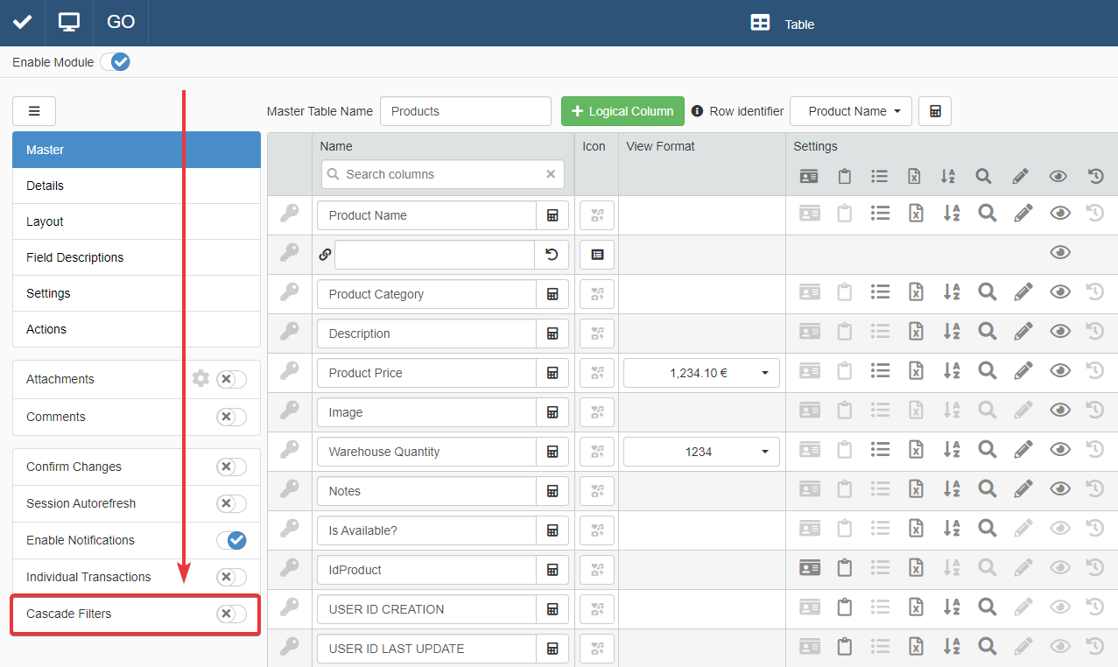
Task: Open the Layout section in sidebar
Action: [x=136, y=221]
